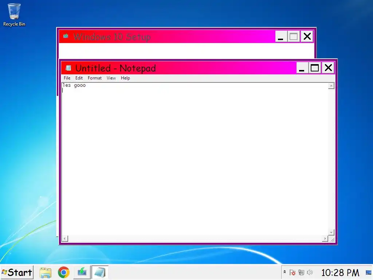This screenshot has width=373, height=280.
Task: Click the network tray icon
Action: pos(301,272)
